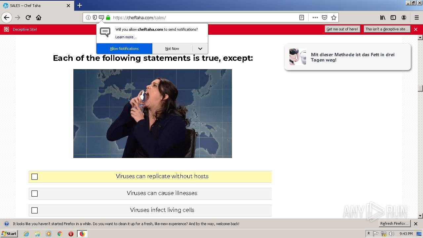
Task: Click the page vertical scrollbar thumb
Action: (420, 88)
